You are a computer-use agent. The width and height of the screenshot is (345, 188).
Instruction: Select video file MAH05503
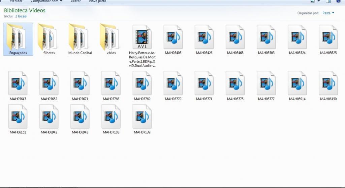(x=266, y=40)
